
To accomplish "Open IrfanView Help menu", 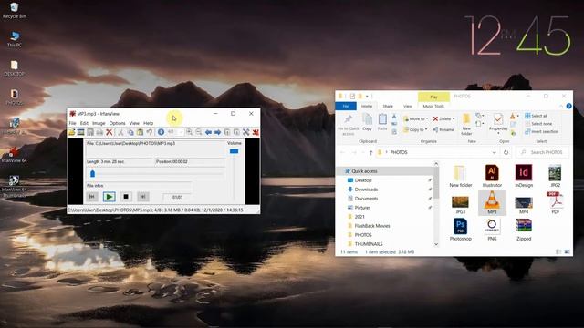I will coord(148,123).
